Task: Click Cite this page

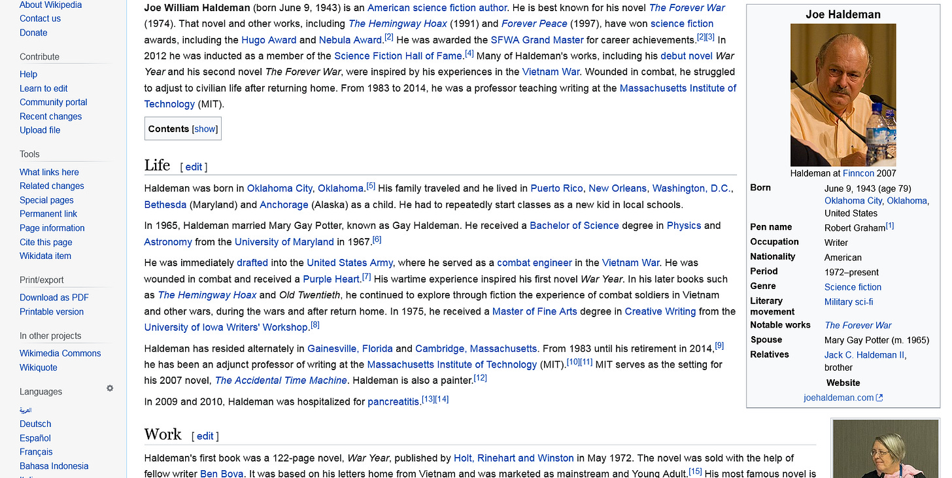Action: 46,242
